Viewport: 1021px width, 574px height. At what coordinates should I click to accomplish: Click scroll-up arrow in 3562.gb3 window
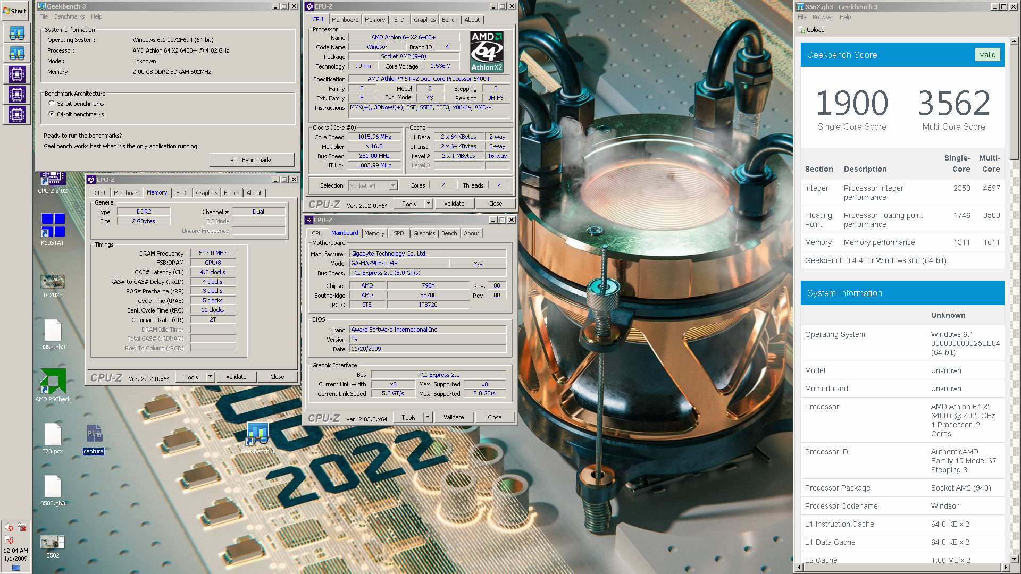pos(1015,41)
